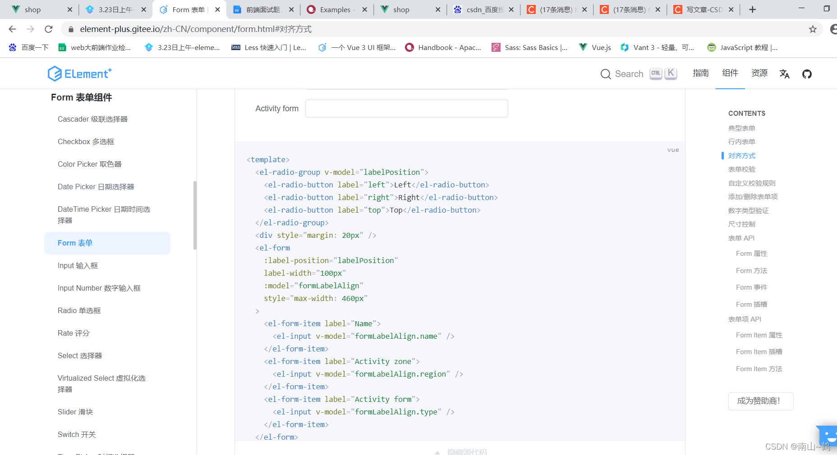Image resolution: width=837 pixels, height=455 pixels.
Task: Jump to 对齐方式 in contents
Action: click(x=741, y=155)
